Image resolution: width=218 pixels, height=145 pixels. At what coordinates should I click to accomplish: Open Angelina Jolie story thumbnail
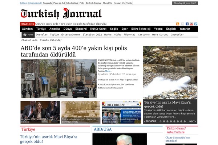coord(40,112)
